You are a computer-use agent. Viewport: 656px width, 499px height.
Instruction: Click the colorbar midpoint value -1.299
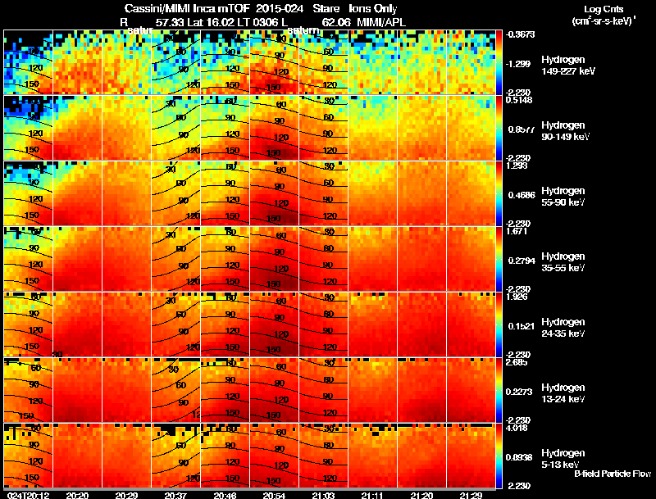click(x=518, y=64)
